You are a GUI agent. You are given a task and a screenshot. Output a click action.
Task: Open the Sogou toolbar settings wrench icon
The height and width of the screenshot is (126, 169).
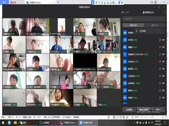122,3
